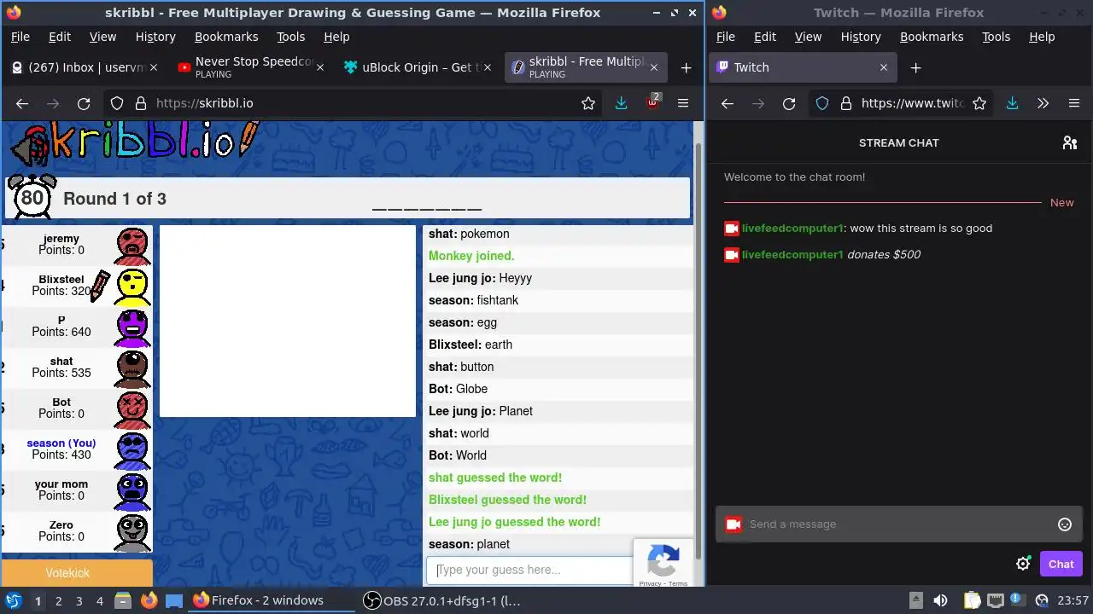Screen dimensions: 1093x614
Task: Click livefeedcomputer1 username in first chat message
Action: [x=792, y=229]
